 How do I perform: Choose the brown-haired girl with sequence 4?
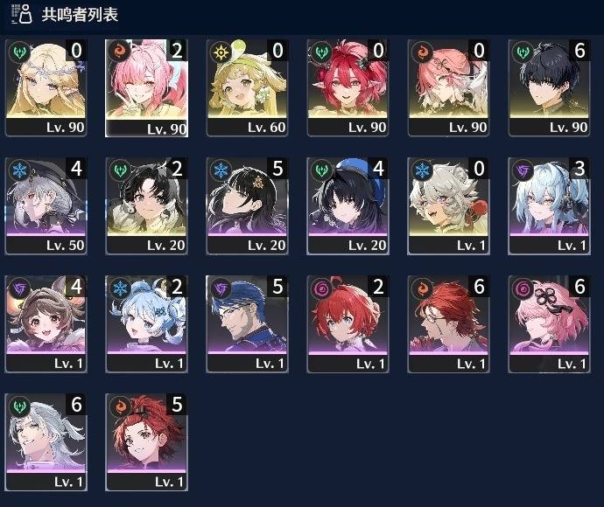(46, 324)
